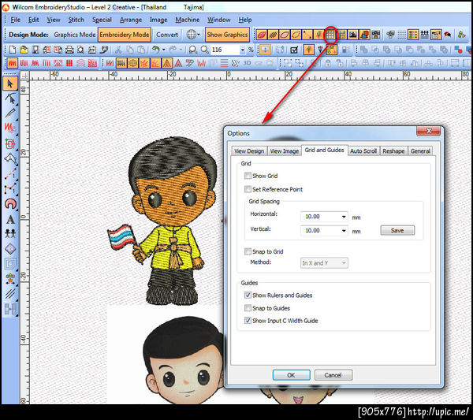Viewport: 473px width, 420px height.
Task: Open the zoom factor dropdown arrow
Action: [242, 50]
